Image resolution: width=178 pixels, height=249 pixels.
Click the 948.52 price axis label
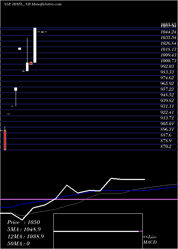[x=167, y=95]
